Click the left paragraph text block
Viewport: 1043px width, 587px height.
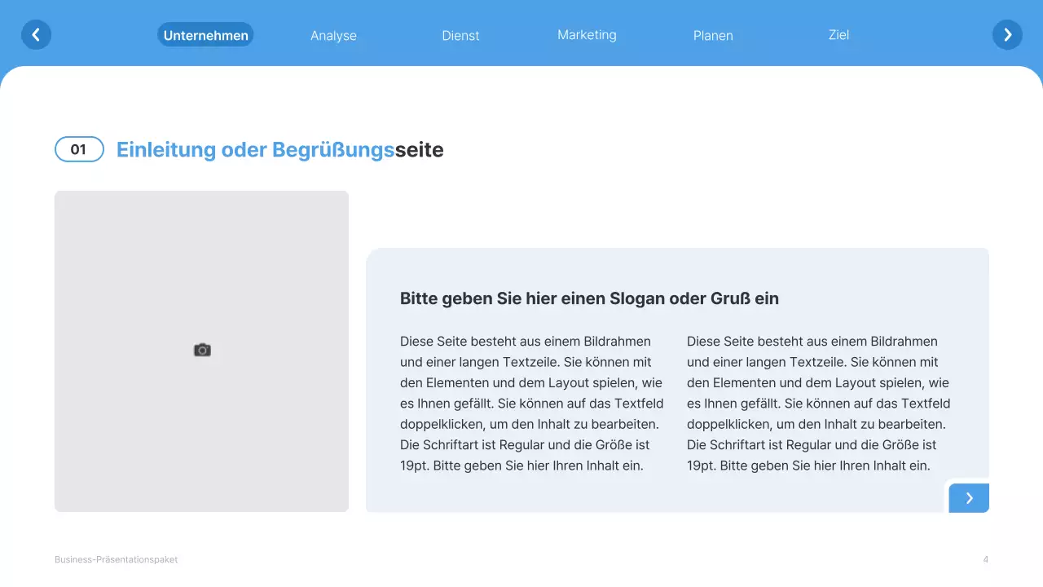pyautogui.click(x=531, y=403)
